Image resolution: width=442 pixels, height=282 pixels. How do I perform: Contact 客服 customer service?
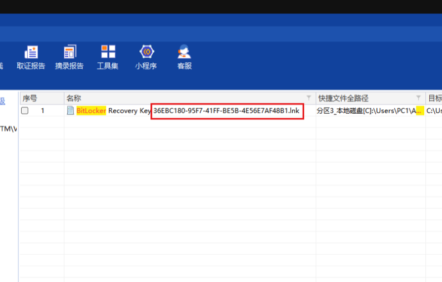pyautogui.click(x=184, y=57)
